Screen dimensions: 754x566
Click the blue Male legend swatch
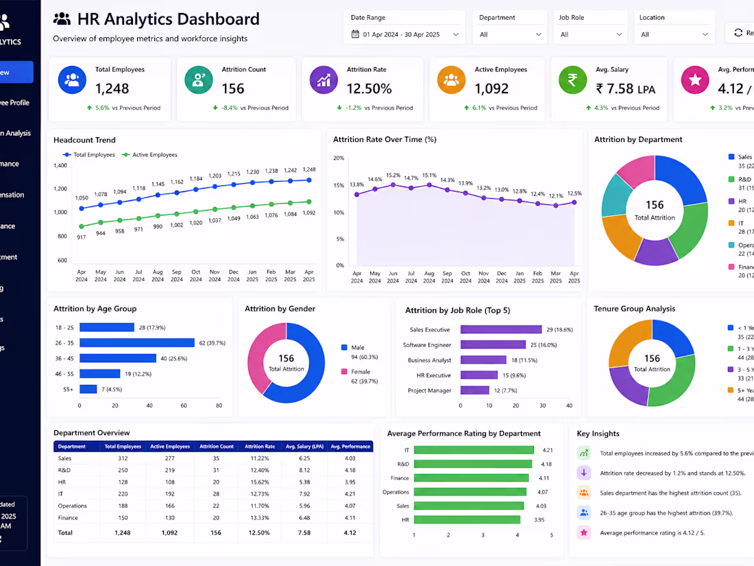coord(344,348)
